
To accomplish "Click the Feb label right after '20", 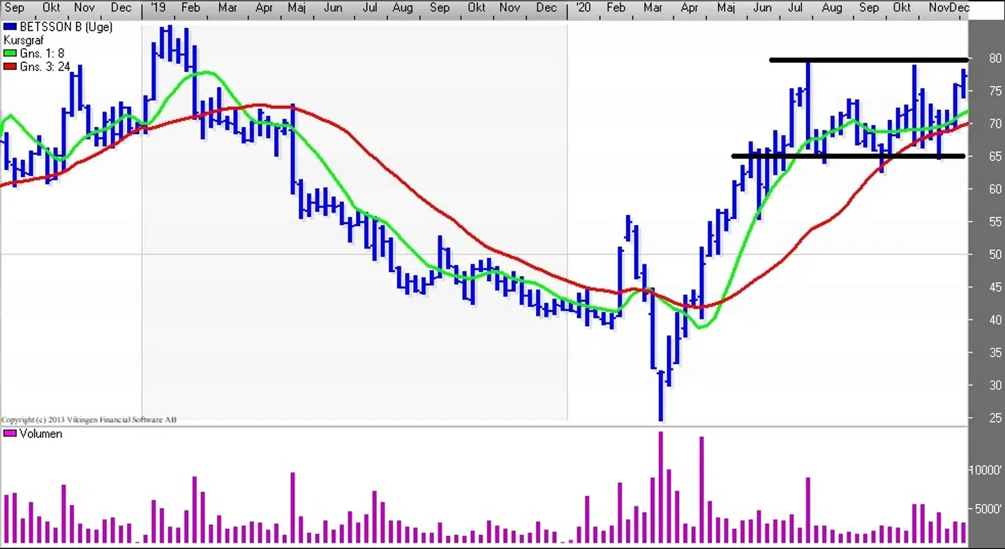I will click(x=616, y=8).
